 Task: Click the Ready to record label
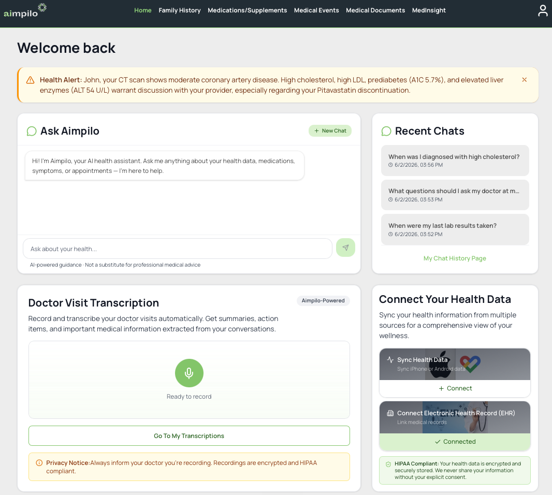189,397
